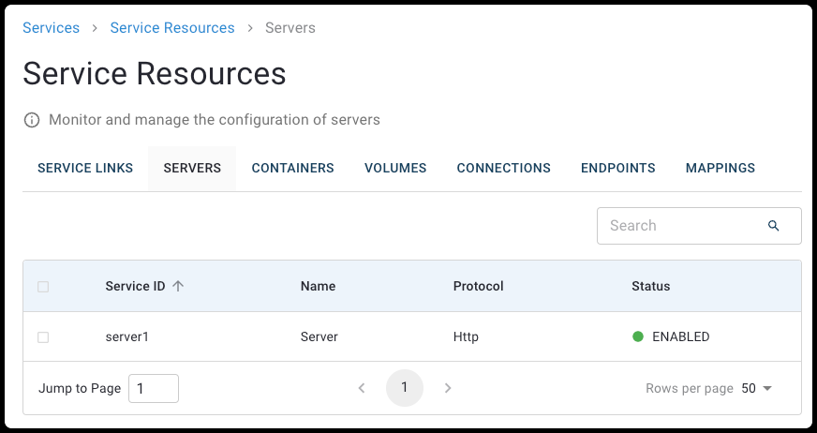The height and width of the screenshot is (433, 817).
Task: Click the Services breadcrumb link
Action: coord(51,28)
